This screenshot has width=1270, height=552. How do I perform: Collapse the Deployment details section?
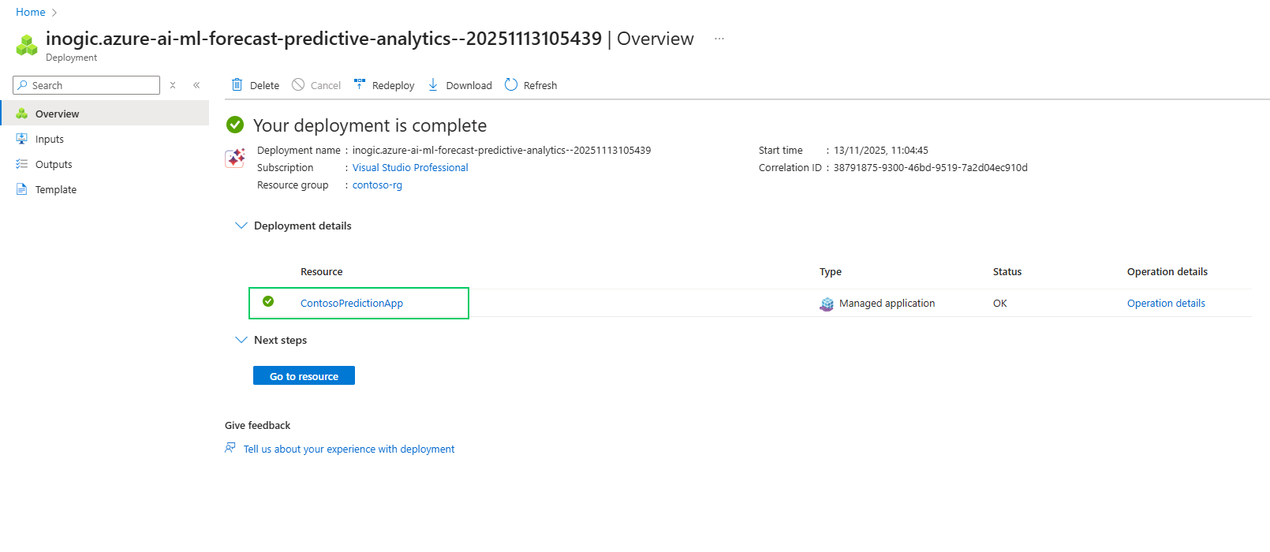pos(241,226)
